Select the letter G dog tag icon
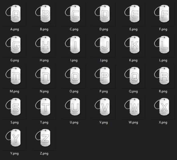The image size is (177, 160). point(13,44)
